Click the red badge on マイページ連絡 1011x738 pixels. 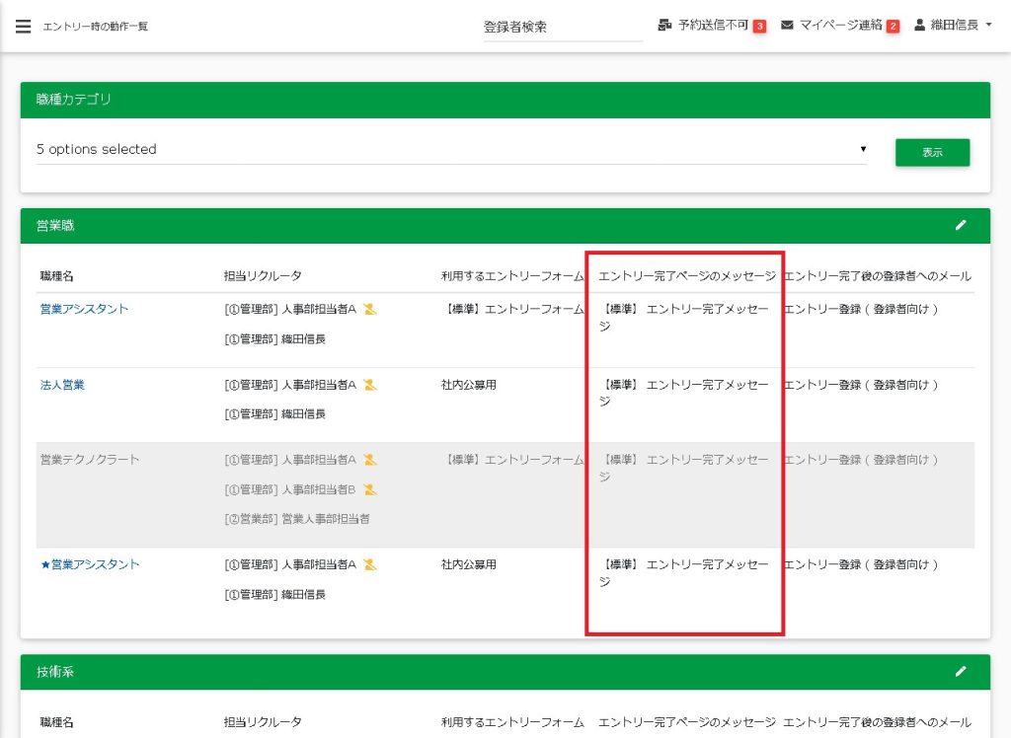pos(893,27)
